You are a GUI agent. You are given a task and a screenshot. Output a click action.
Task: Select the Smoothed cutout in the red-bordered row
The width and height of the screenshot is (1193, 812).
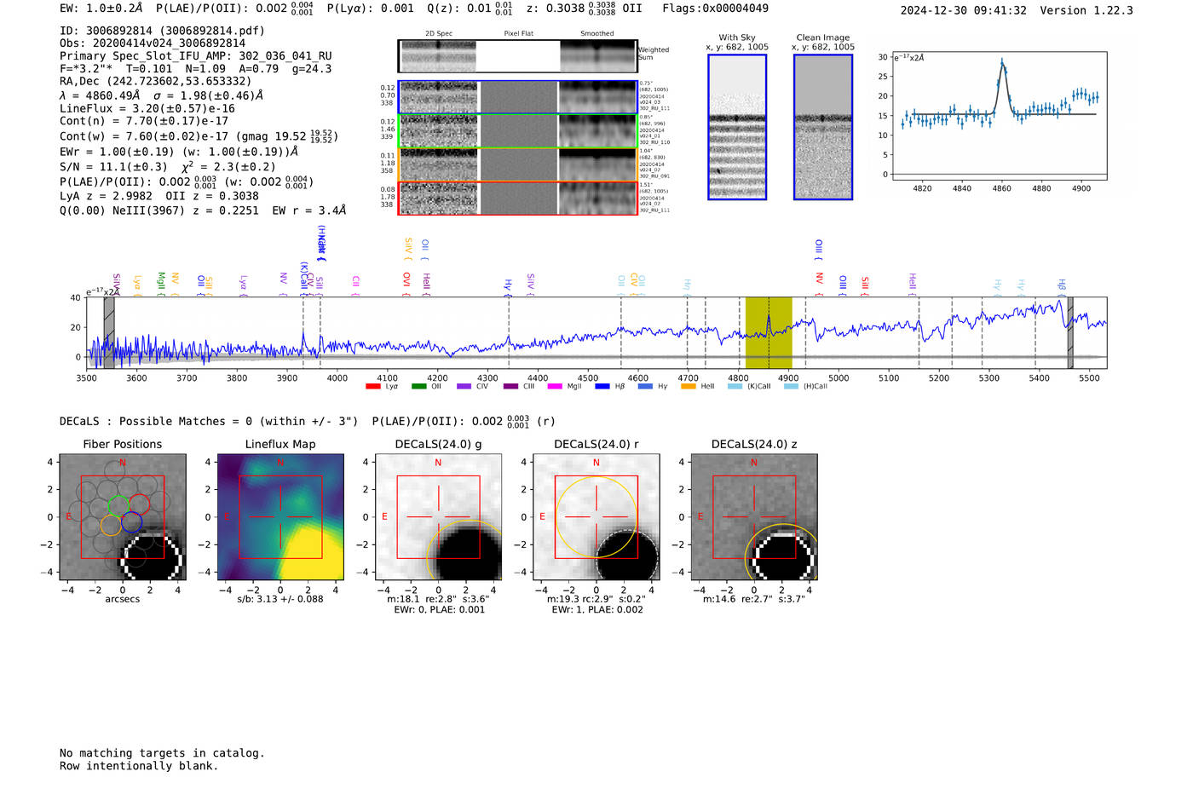[597, 199]
